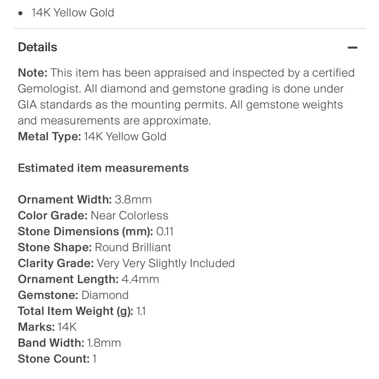Click the 14K Yellow Gold bullet item

[72, 13]
